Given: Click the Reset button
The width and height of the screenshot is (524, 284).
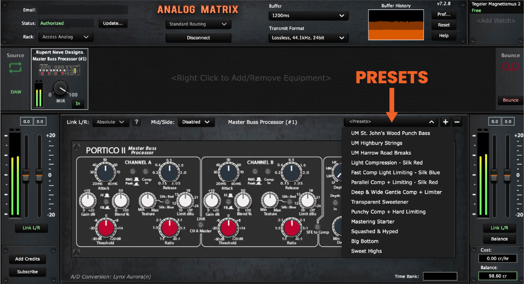Looking at the screenshot, I should click(x=444, y=25).
